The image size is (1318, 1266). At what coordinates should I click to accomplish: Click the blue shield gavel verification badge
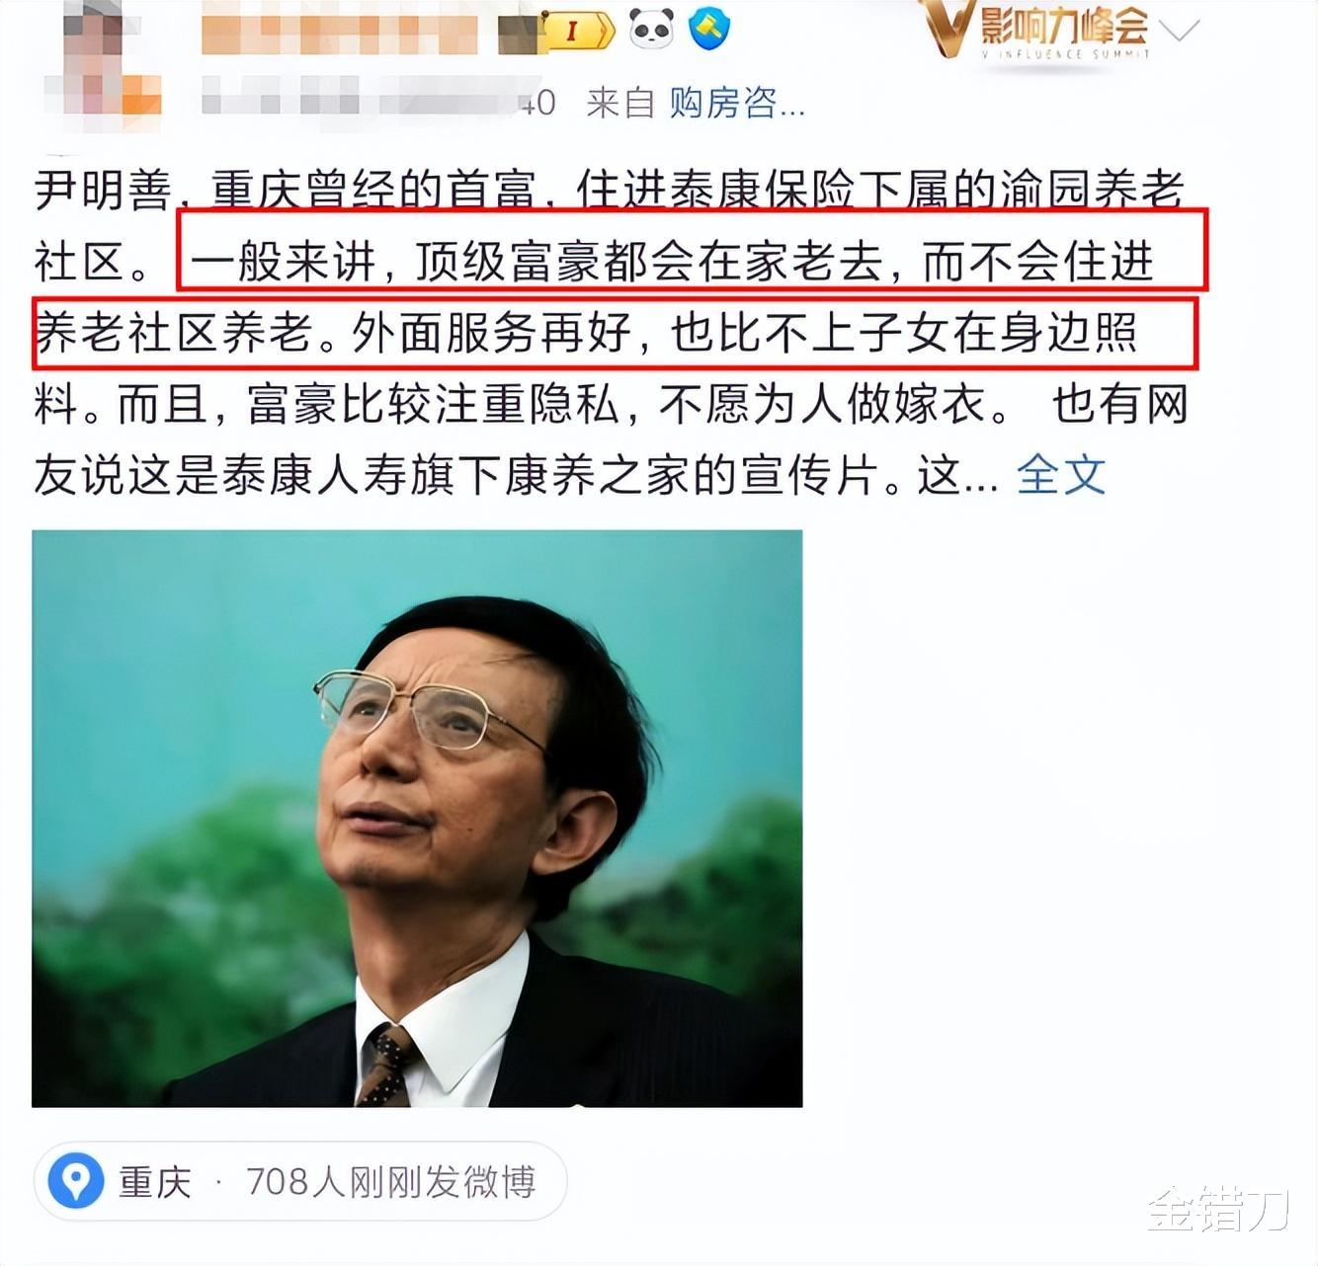point(709,29)
